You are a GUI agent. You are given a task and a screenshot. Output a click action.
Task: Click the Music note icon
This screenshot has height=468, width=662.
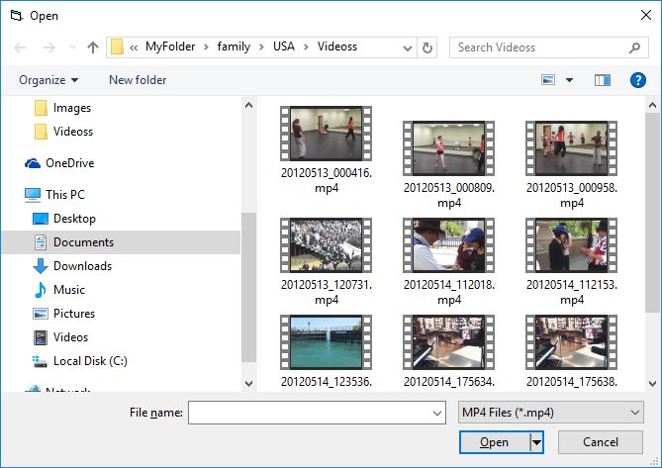41,290
